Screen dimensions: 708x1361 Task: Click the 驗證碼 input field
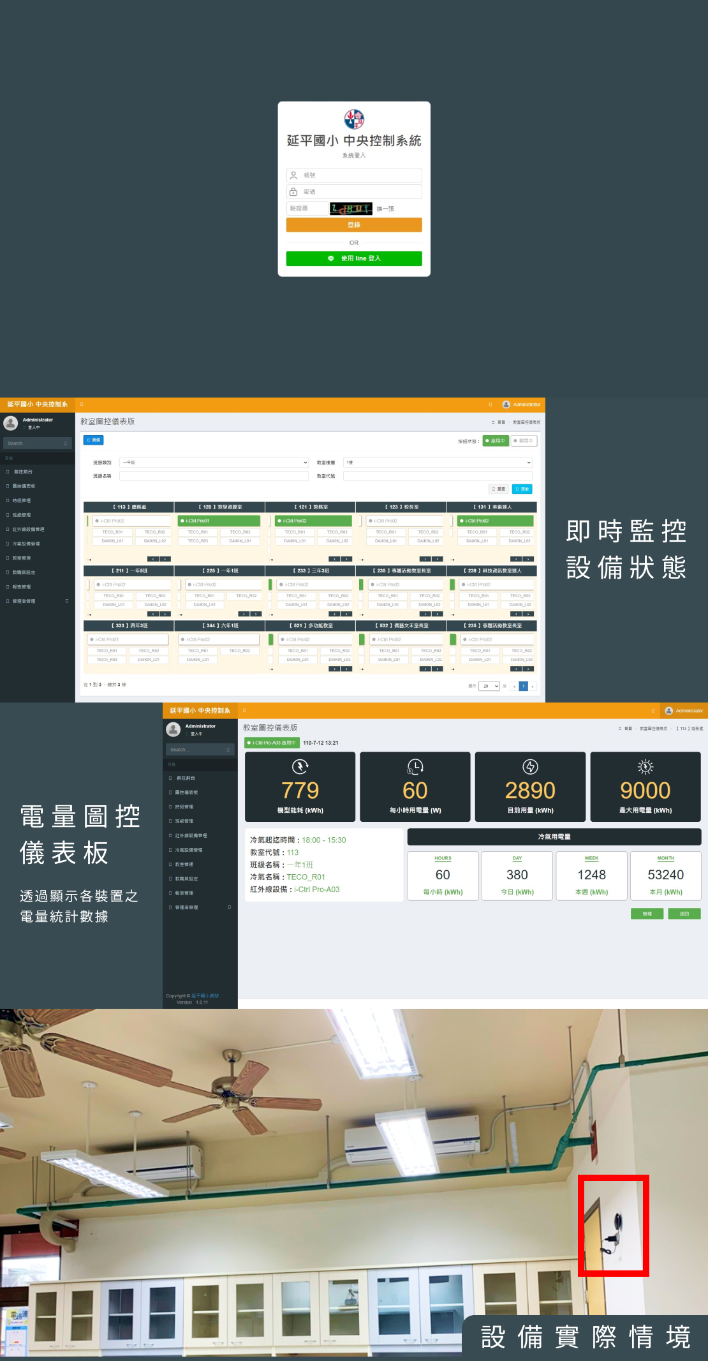click(x=307, y=209)
